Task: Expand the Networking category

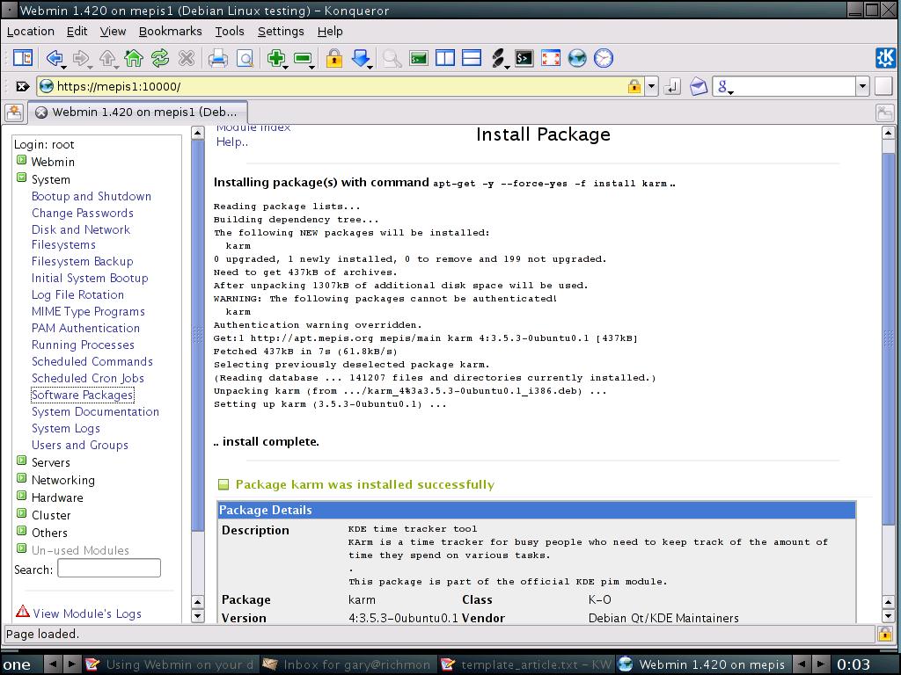Action: point(21,478)
